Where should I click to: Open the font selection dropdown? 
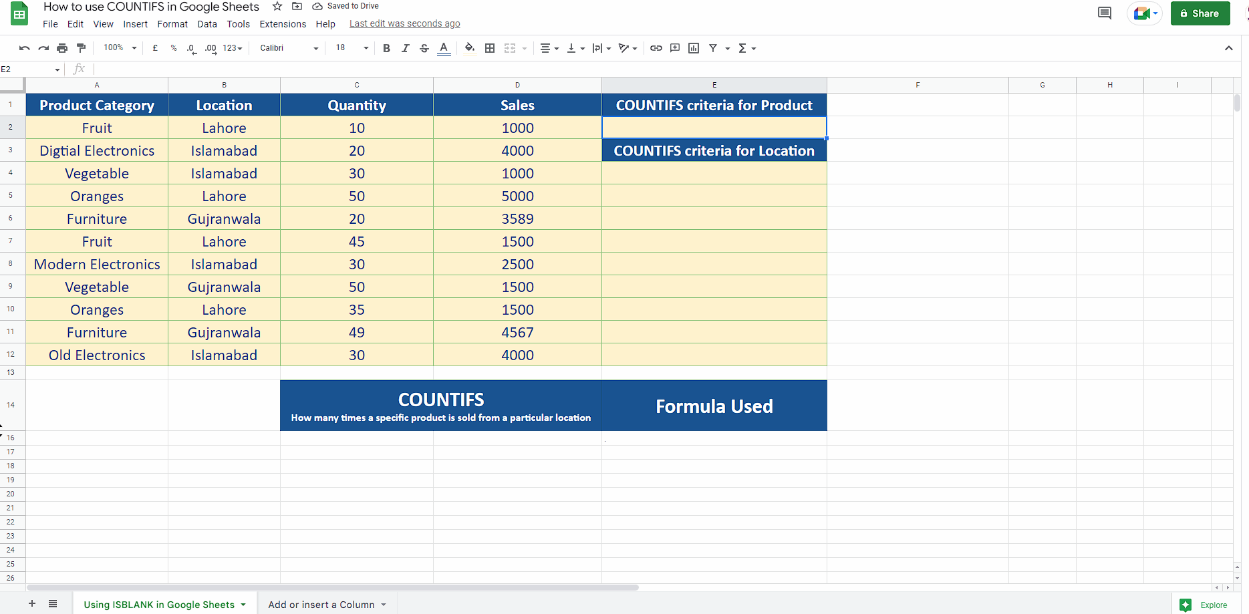tap(287, 47)
